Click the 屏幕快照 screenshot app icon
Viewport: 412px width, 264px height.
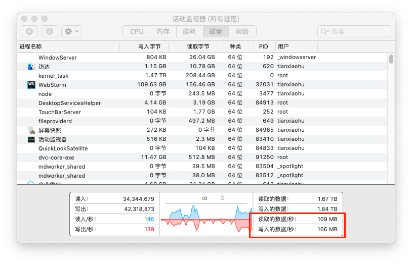31,130
